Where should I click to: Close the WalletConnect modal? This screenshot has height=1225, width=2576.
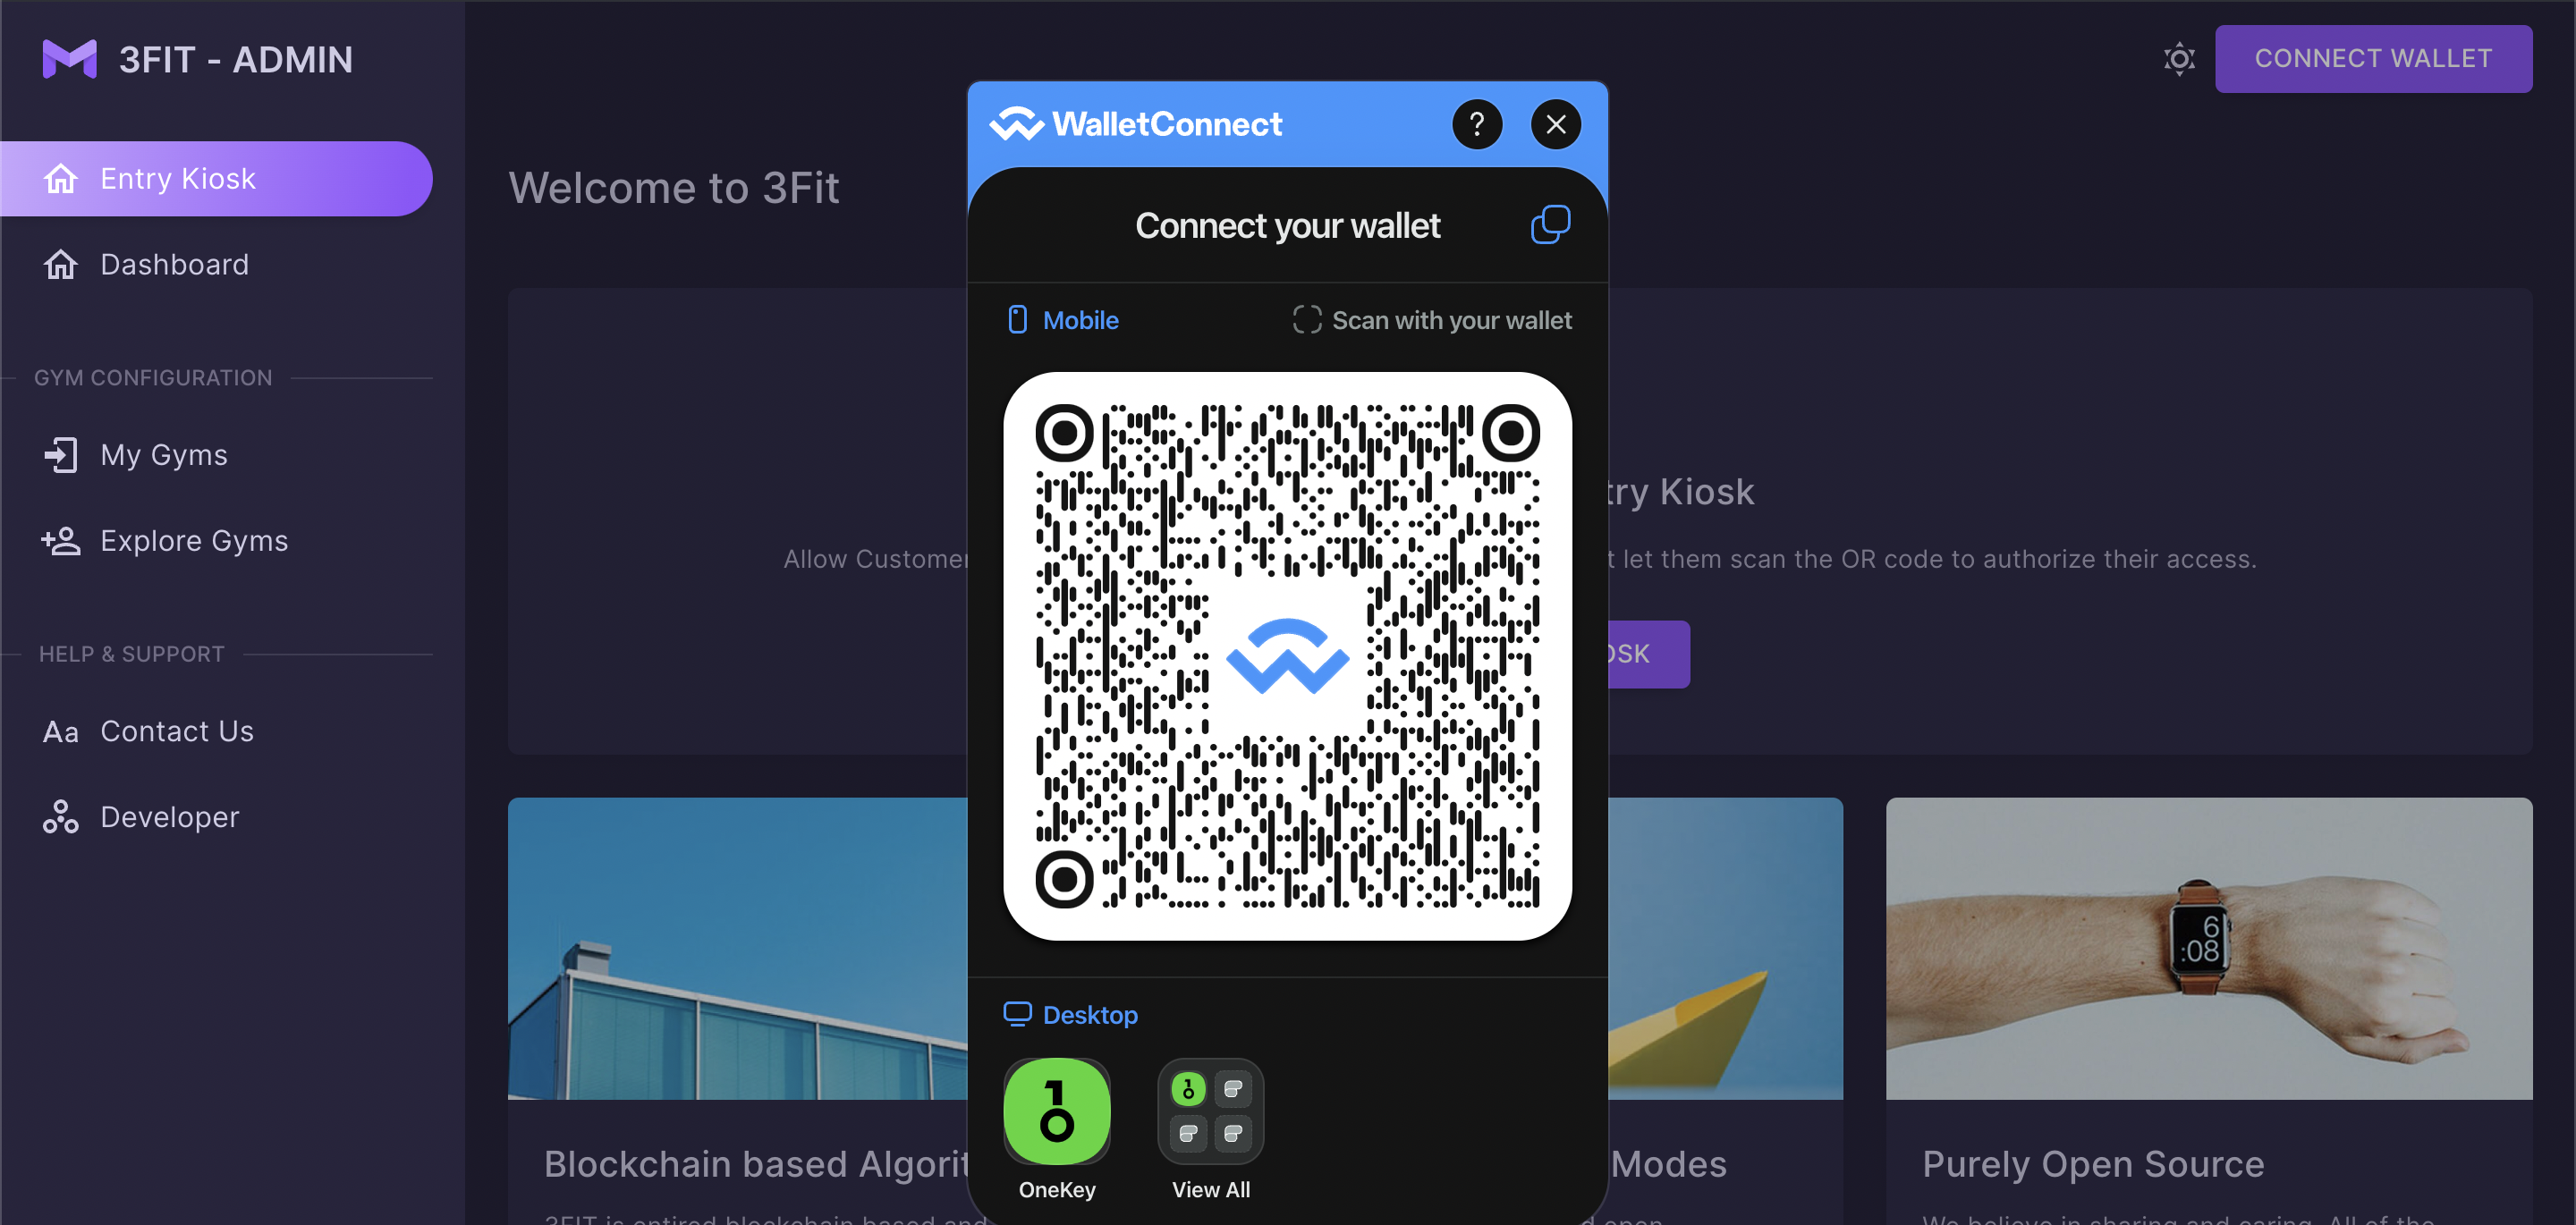[1555, 123]
